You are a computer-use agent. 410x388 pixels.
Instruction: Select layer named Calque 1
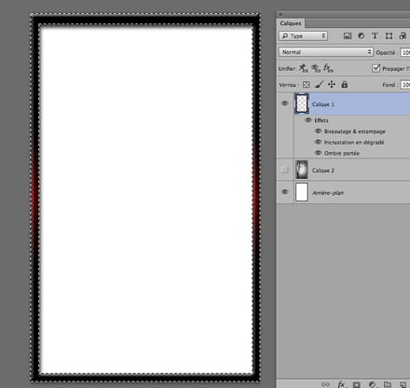click(323, 104)
